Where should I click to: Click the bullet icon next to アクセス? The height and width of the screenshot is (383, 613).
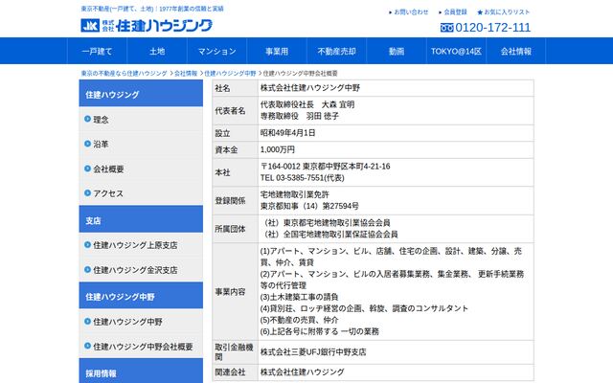(87, 192)
